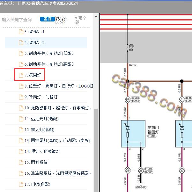Click connector tag B-085 near diamond 56
This screenshot has height=192, width=192.
point(135,98)
